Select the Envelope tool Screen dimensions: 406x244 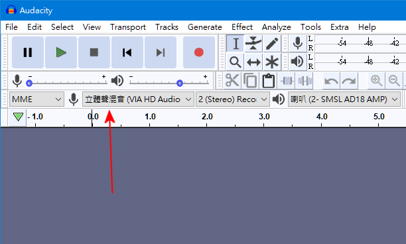pos(253,43)
